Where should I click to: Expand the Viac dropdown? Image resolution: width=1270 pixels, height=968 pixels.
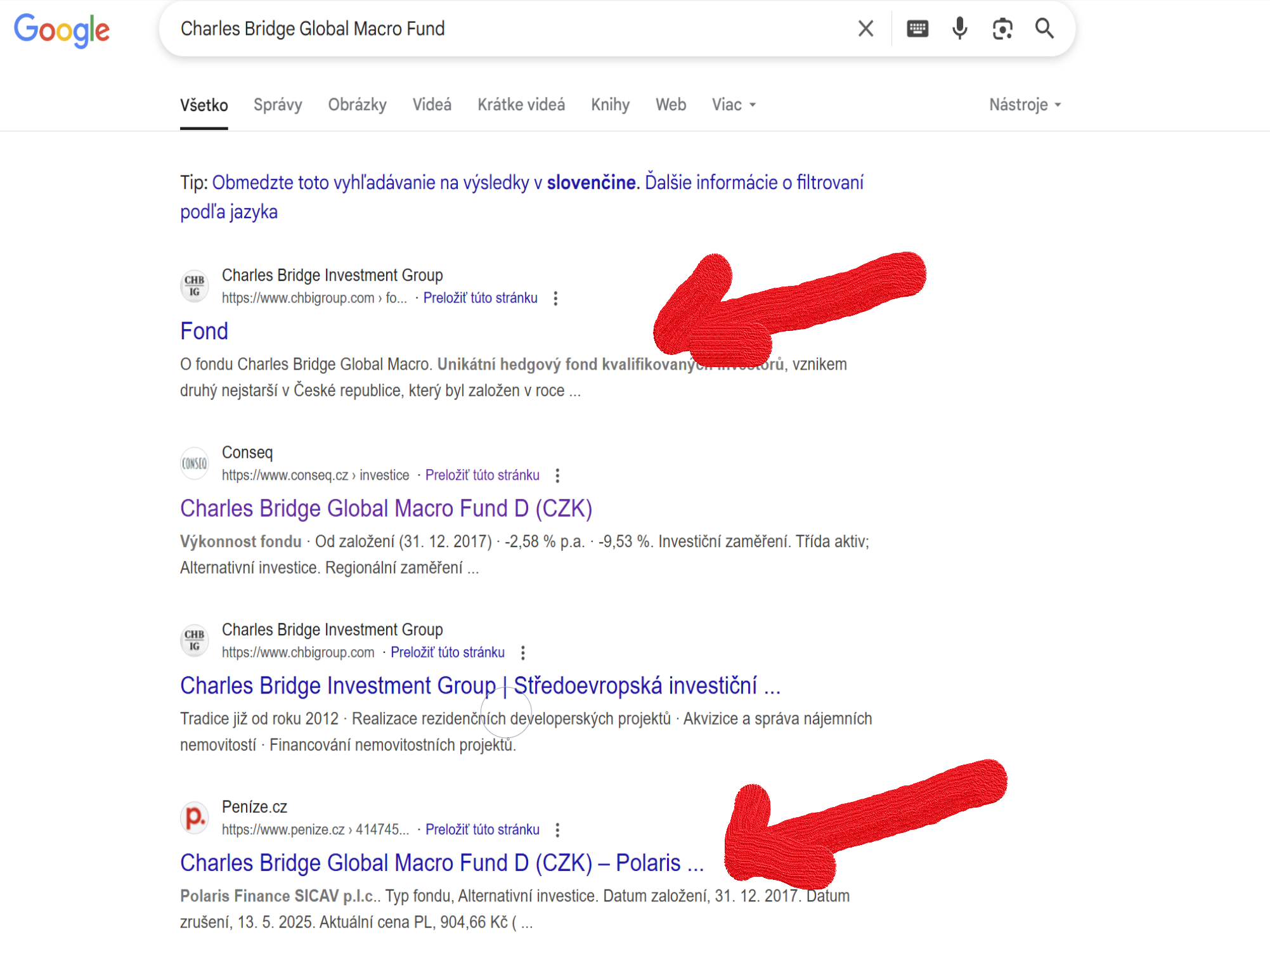[734, 105]
